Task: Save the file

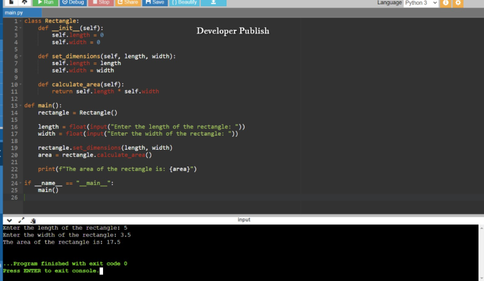Action: (x=155, y=2)
